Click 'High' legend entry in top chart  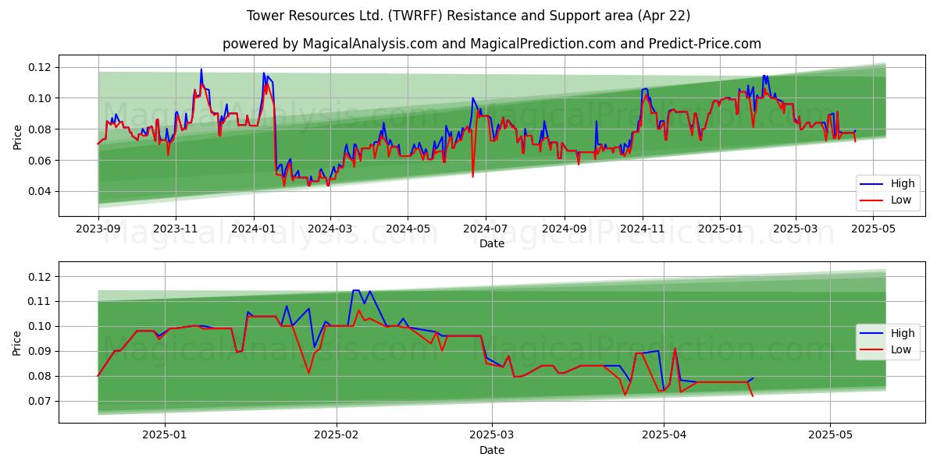click(x=903, y=183)
